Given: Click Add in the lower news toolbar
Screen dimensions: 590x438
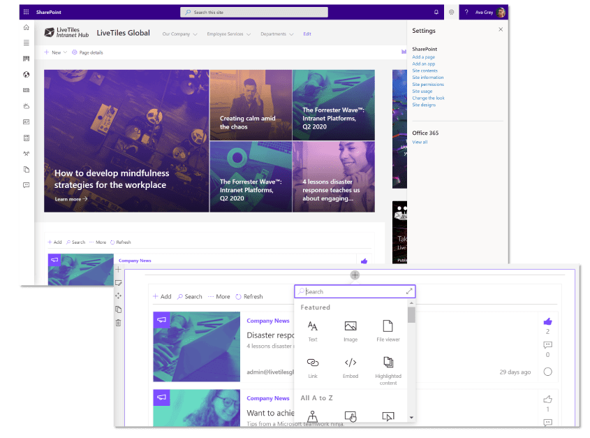Looking at the screenshot, I should click(162, 296).
